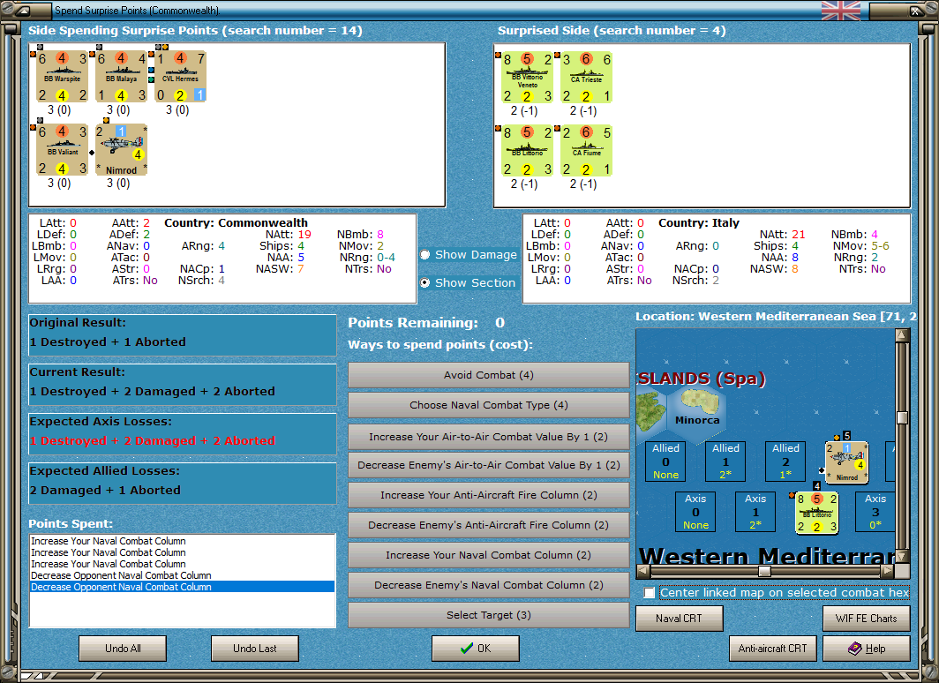Click Decrease Enemy's Air-to-Air Combat Value By 1
The image size is (939, 683).
[489, 465]
